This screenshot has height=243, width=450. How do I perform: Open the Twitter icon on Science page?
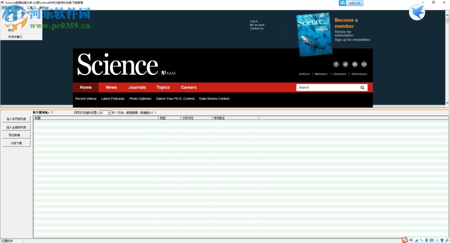tap(345, 64)
